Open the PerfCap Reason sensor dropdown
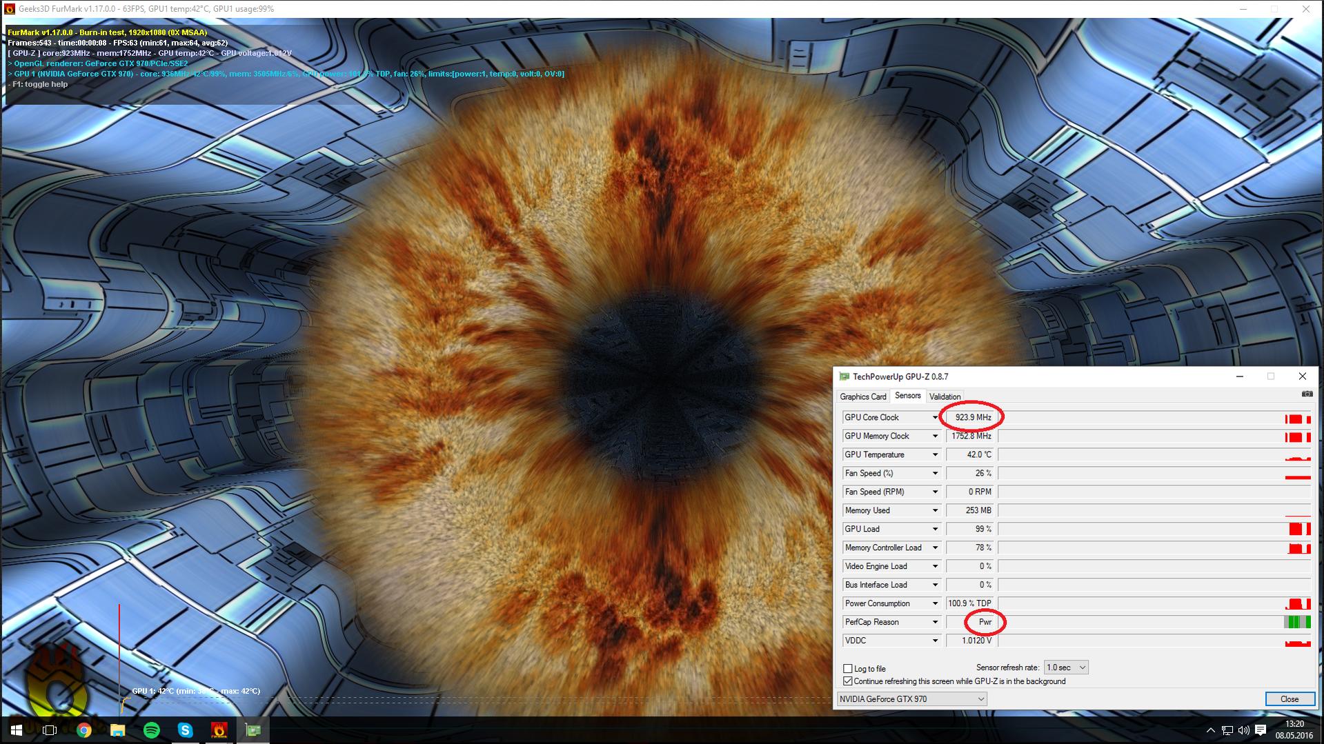1324x744 pixels. [x=935, y=623]
